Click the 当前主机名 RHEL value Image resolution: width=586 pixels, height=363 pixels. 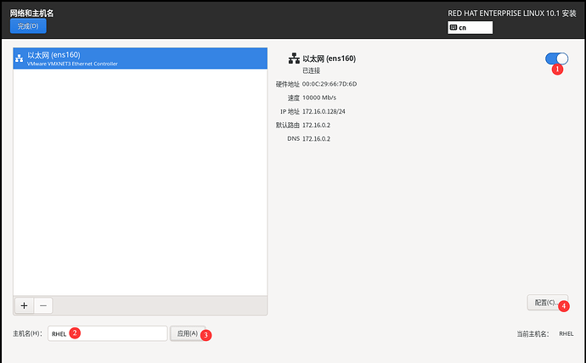click(566, 333)
